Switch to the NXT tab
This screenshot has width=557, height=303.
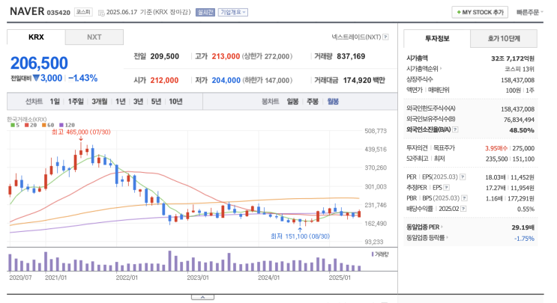pyautogui.click(x=94, y=37)
